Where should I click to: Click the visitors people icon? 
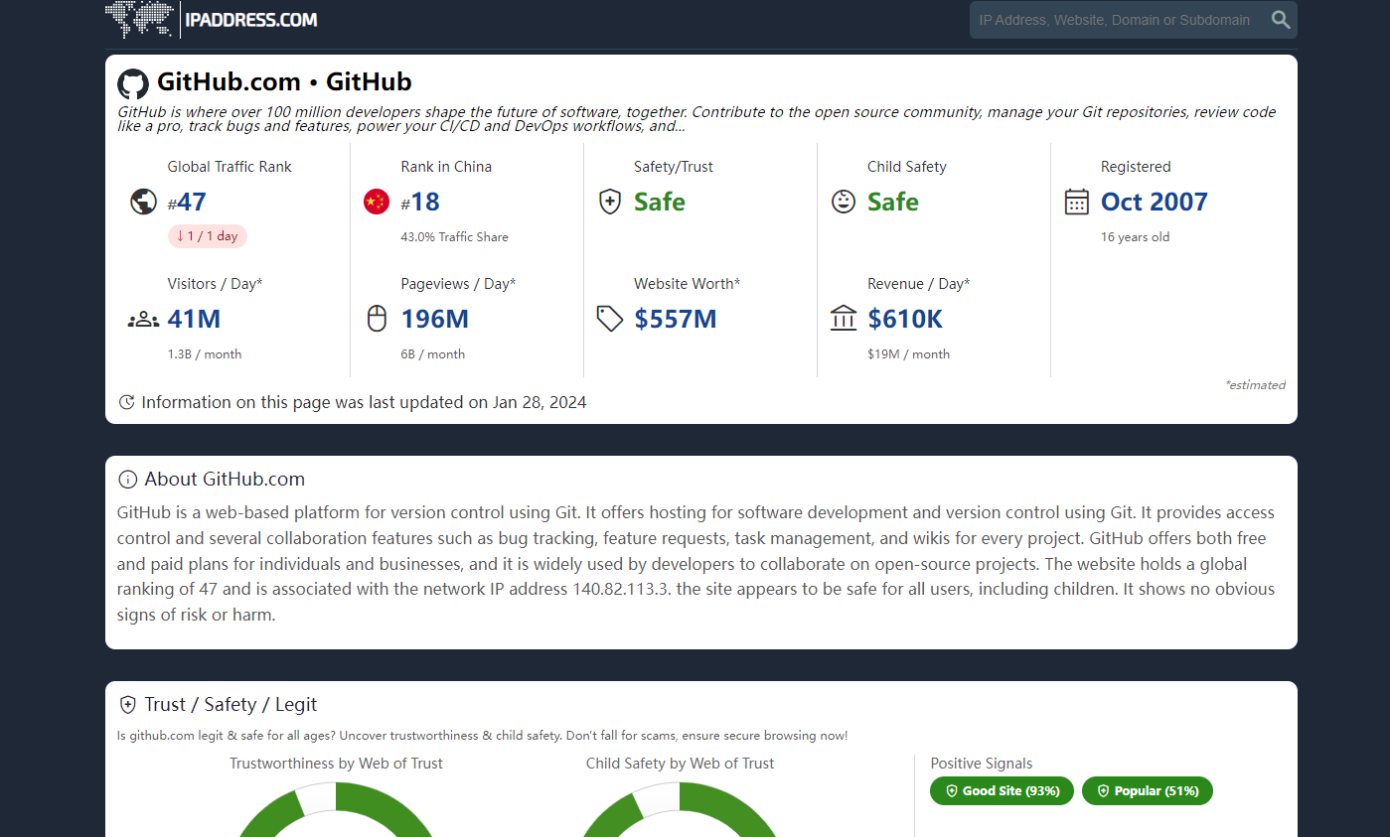[x=143, y=320]
